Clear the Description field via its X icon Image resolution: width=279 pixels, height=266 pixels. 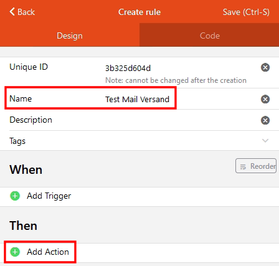pos(265,120)
